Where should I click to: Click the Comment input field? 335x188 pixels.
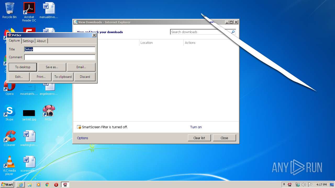click(x=60, y=57)
